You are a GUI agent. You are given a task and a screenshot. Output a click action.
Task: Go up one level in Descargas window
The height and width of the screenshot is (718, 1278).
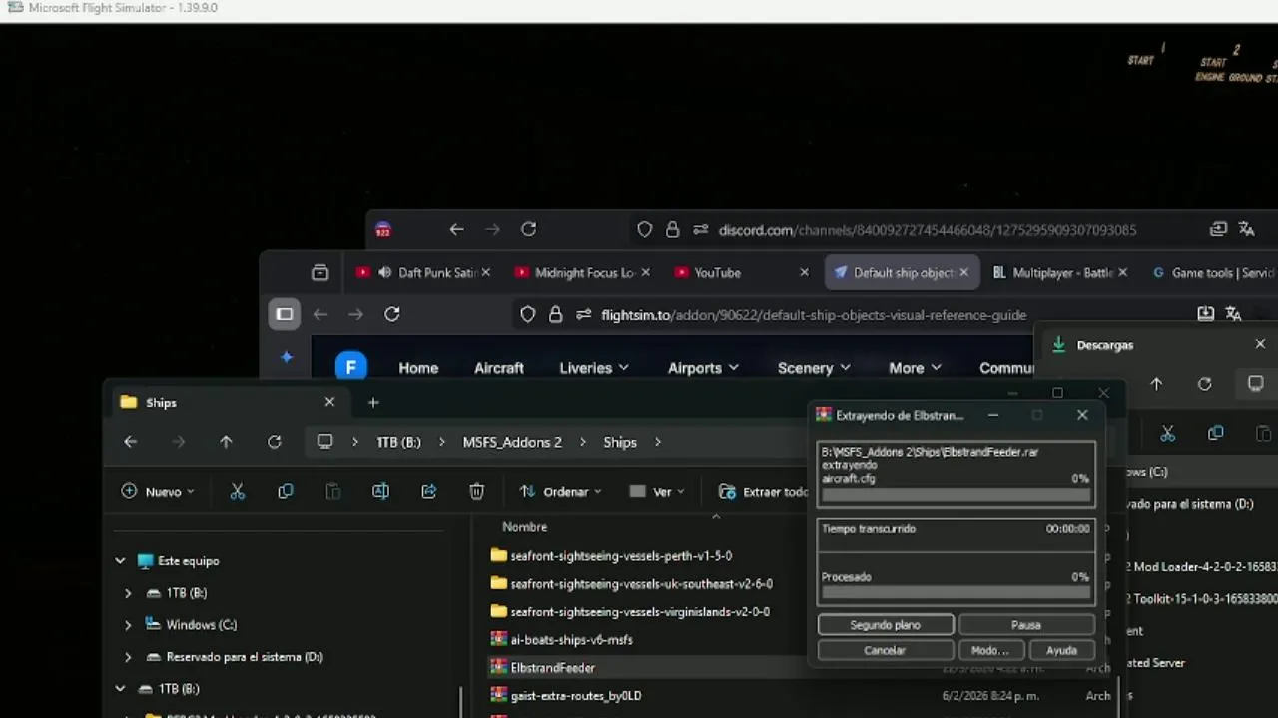(1156, 384)
